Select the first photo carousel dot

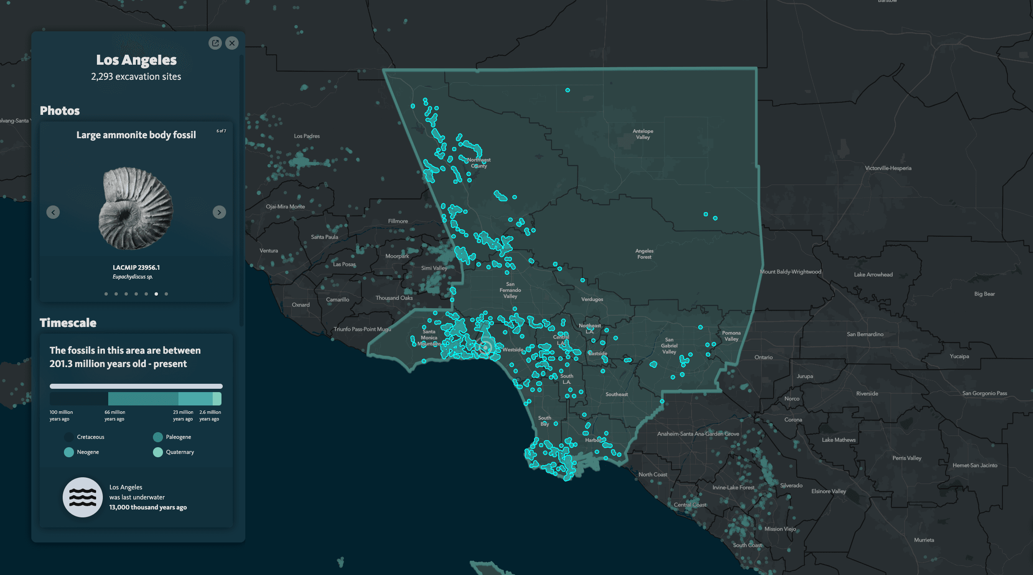(106, 294)
